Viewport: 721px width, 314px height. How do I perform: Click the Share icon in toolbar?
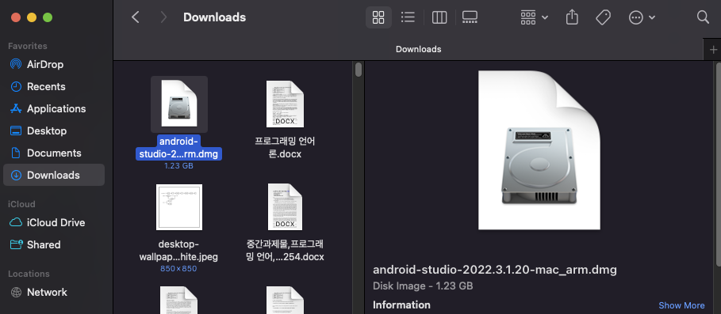pos(572,17)
